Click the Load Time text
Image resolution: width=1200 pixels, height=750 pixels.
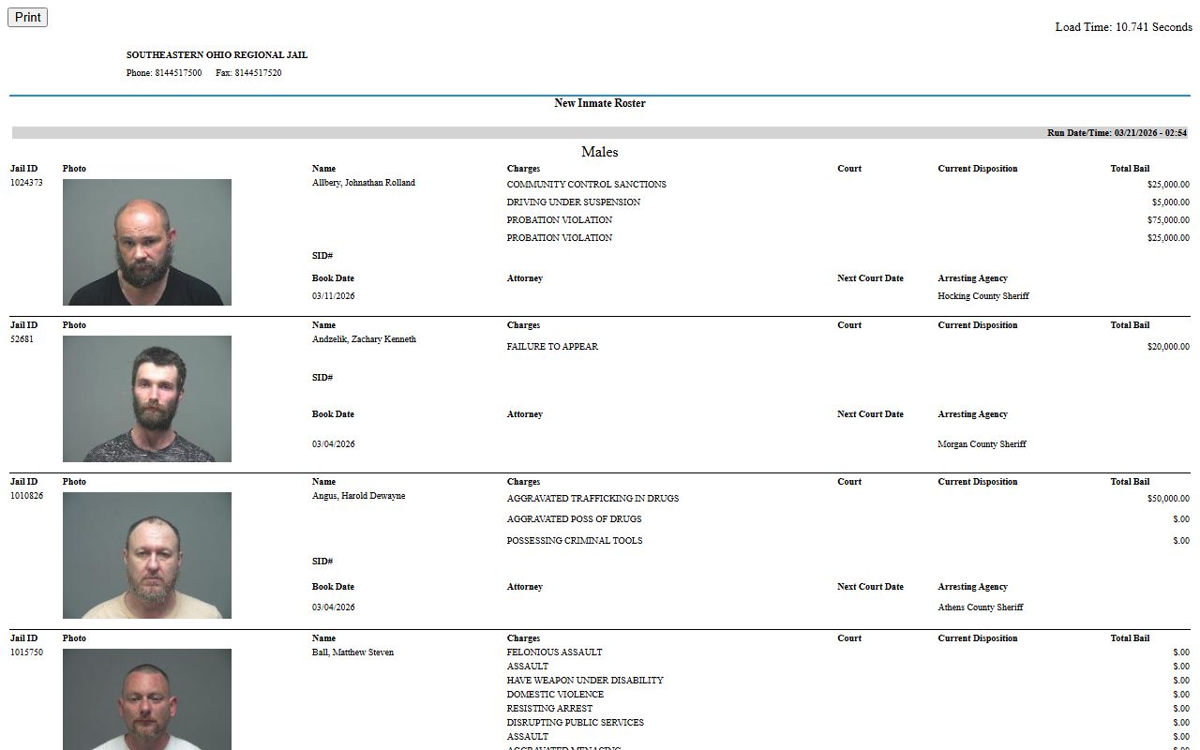1123,27
